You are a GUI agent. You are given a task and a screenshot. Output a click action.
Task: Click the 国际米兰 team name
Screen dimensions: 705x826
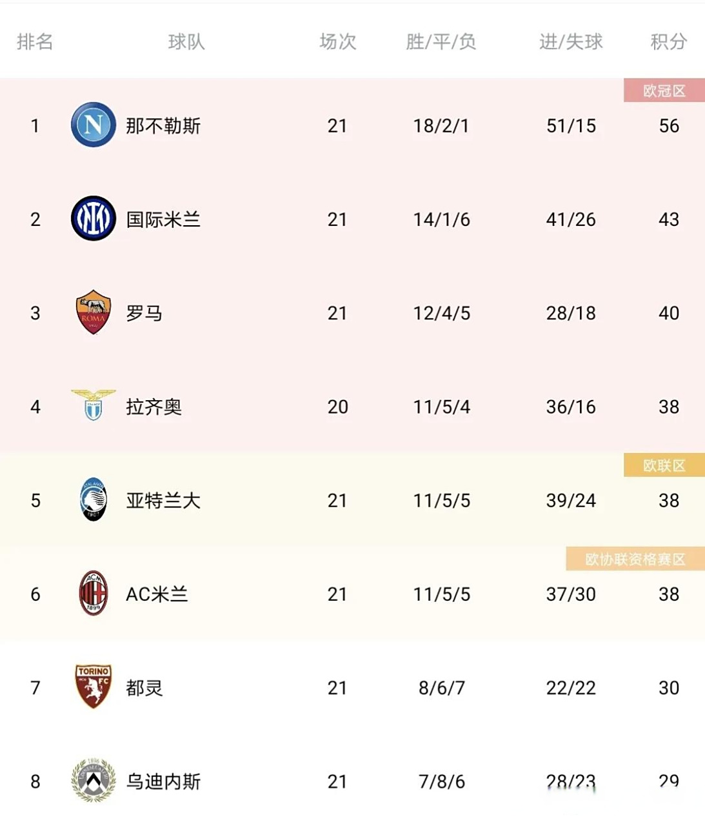tap(163, 219)
